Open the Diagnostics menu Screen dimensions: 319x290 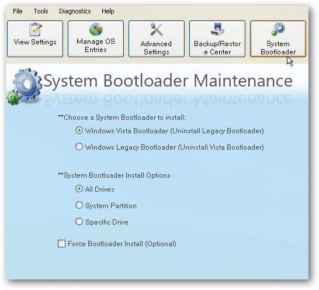point(75,11)
